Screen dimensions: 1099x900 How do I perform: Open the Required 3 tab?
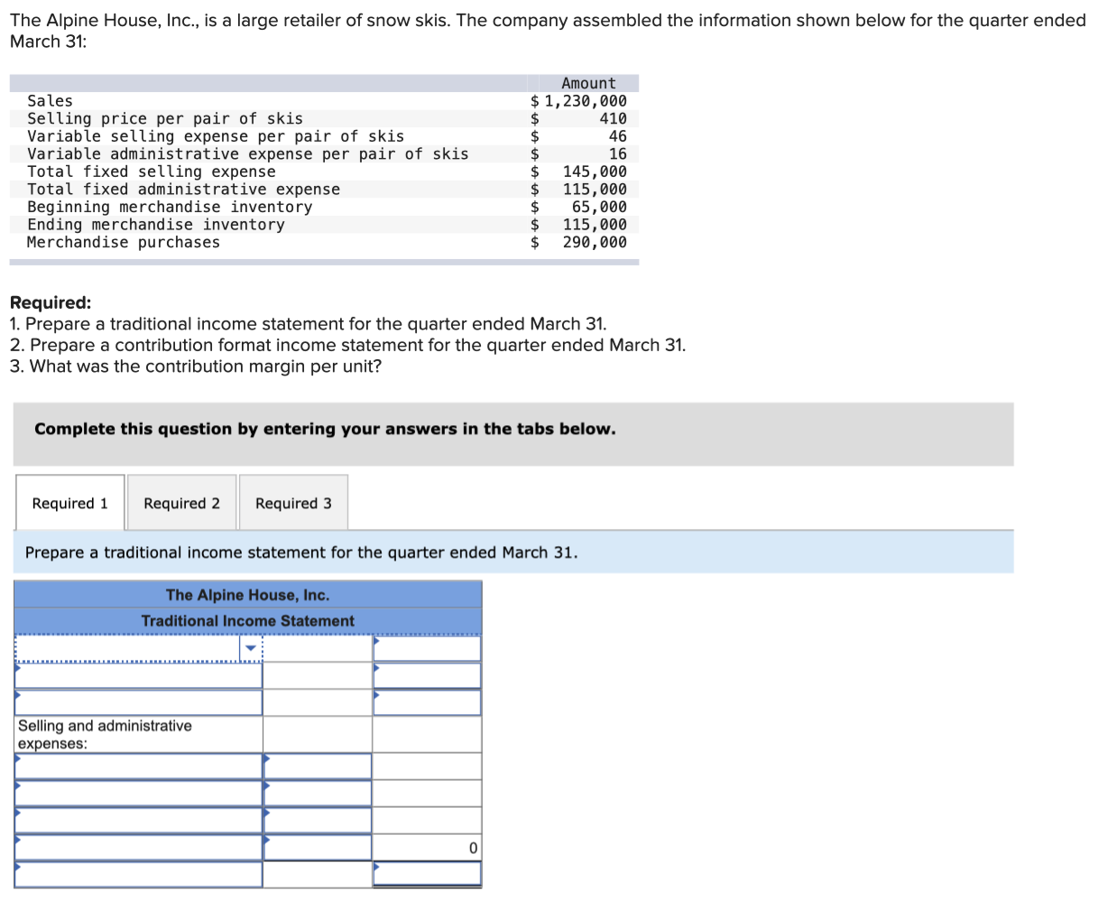pos(293,503)
